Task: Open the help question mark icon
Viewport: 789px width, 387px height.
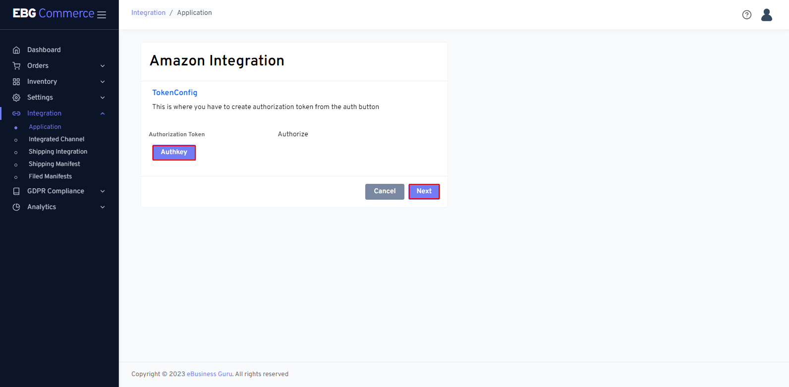Action: pos(746,15)
